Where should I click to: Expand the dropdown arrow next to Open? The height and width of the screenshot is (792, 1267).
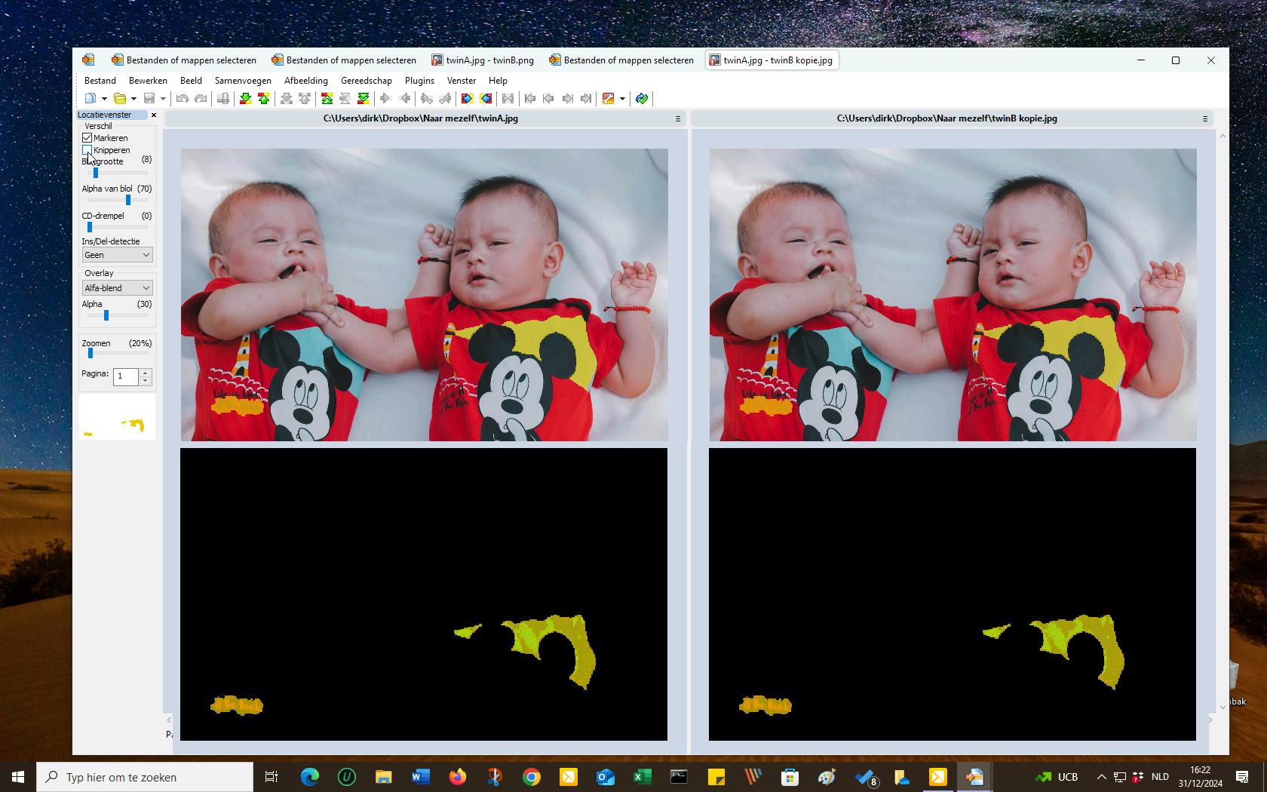tap(133, 98)
